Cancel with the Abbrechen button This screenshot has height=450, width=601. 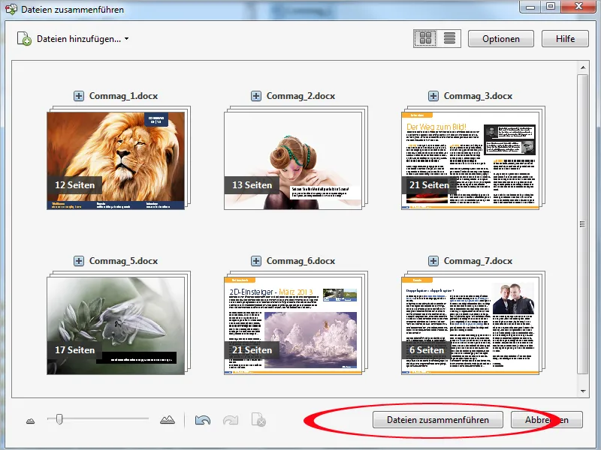[x=547, y=420]
